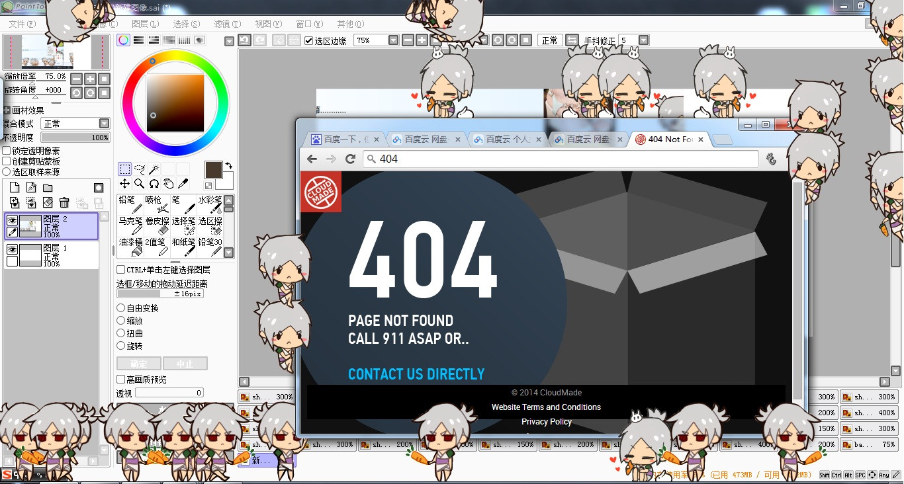Choose the 2值笔 binary pen
904x484 pixels.
pos(157,247)
